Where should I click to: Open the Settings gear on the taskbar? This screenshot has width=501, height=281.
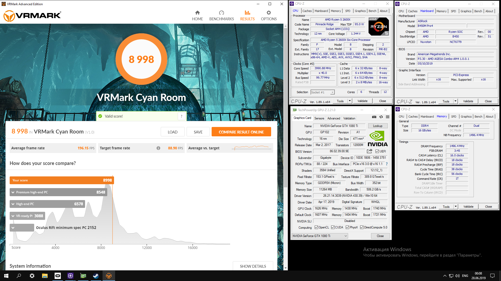coord(32,276)
